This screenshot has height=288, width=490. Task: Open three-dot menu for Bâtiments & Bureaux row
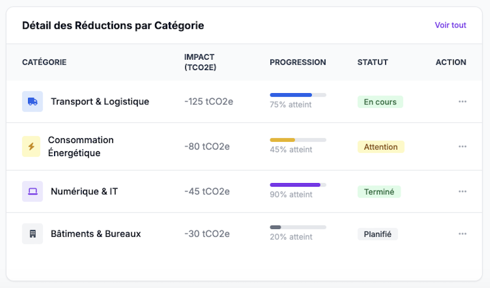pos(462,234)
